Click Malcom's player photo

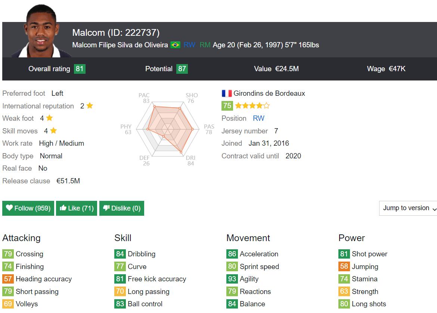[40, 32]
